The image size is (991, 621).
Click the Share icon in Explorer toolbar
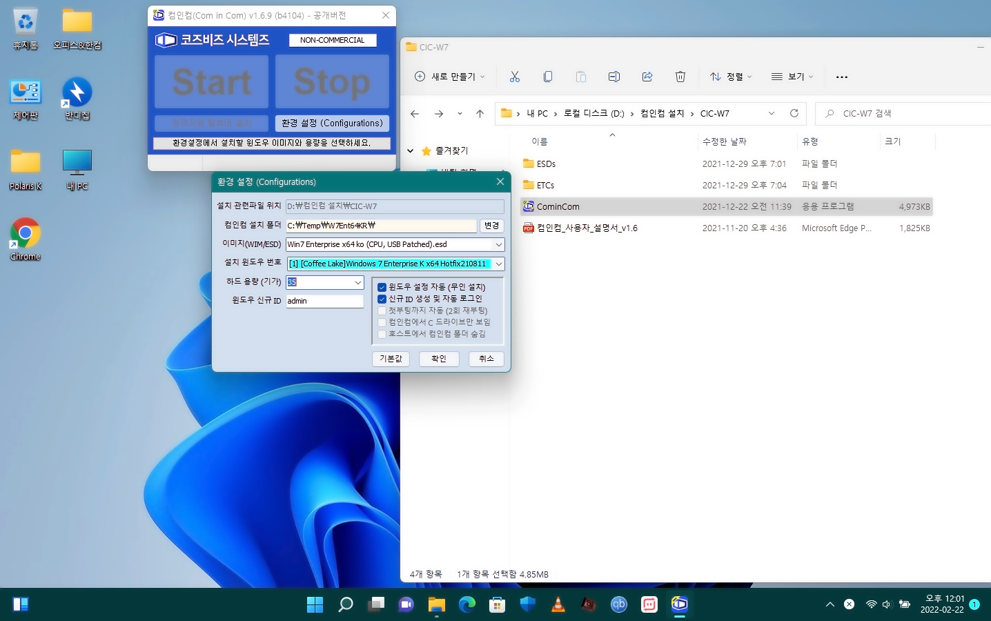pyautogui.click(x=647, y=77)
